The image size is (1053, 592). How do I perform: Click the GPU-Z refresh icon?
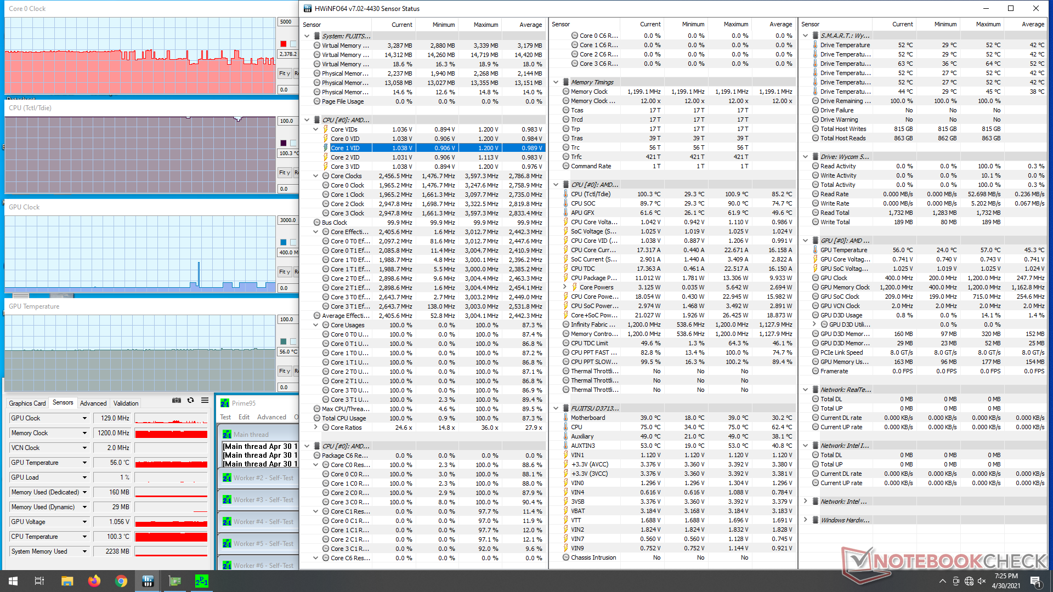190,401
